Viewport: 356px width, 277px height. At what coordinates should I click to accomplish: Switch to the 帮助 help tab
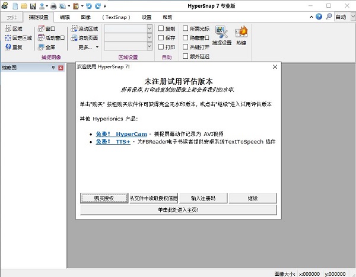(x=167, y=17)
